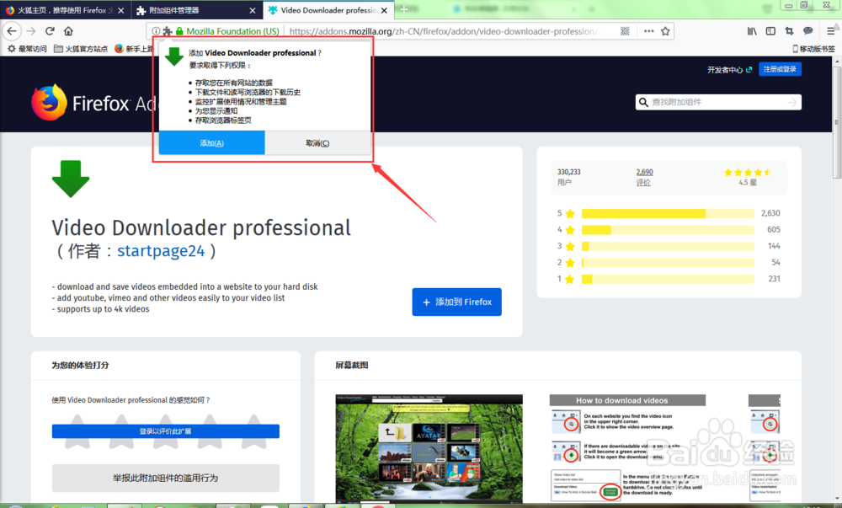This screenshot has width=842, height=508.
Task: Filter reviews by the 4 star bar
Action: (669, 230)
